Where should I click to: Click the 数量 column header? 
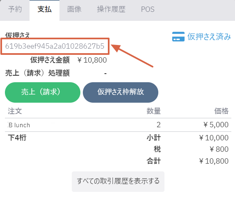tap(154, 111)
